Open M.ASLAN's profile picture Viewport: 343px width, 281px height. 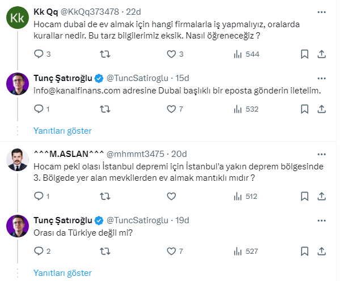tap(17, 161)
